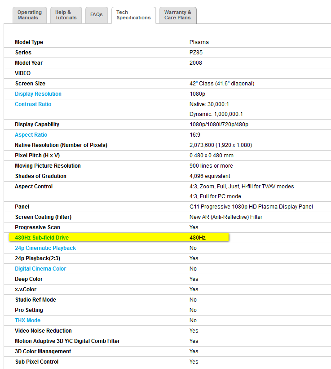Image resolution: width=331 pixels, height=369 pixels.
Task: Open Warranty & Care Plans tab
Action: [177, 15]
